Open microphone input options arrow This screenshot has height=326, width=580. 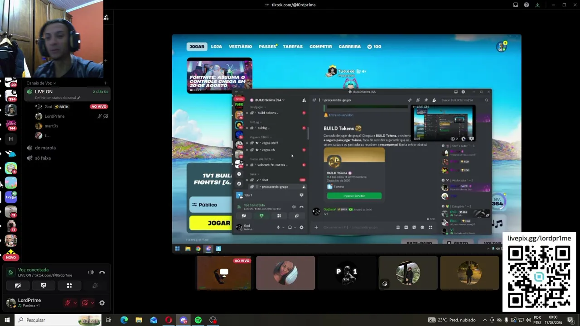pos(75,303)
